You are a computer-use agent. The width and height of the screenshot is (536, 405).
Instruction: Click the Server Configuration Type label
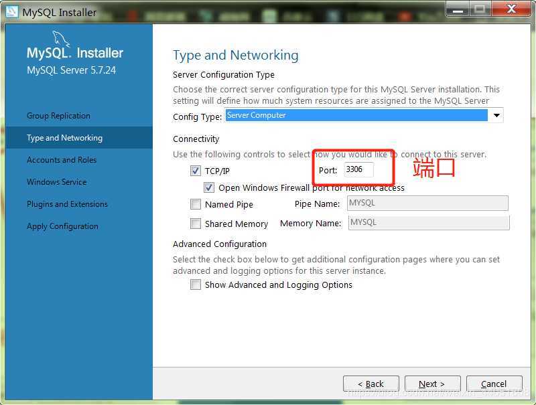click(224, 74)
